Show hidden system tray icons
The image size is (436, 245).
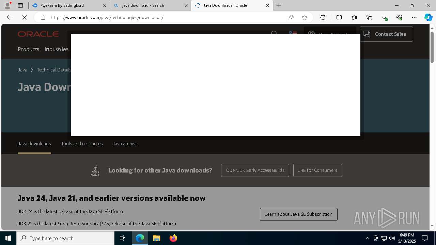pyautogui.click(x=368, y=238)
